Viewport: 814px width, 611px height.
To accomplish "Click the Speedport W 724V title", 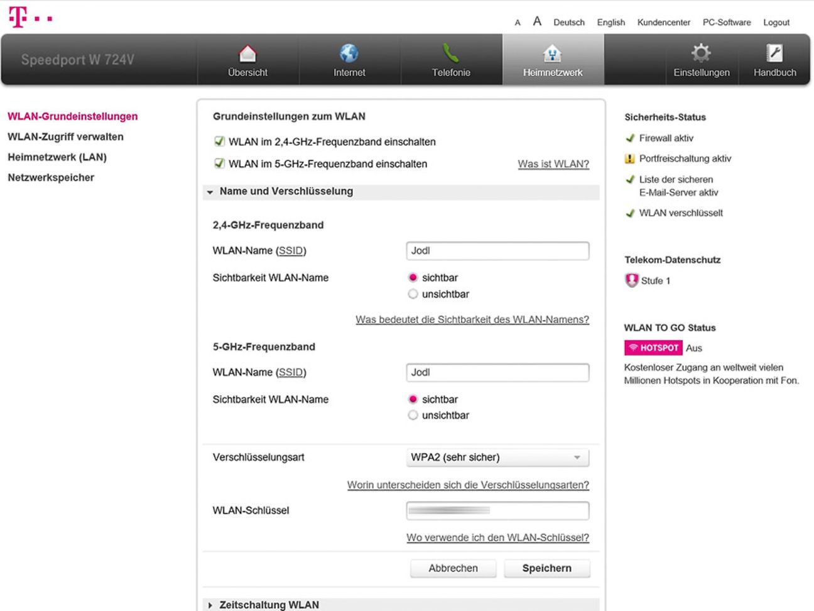I will point(78,60).
